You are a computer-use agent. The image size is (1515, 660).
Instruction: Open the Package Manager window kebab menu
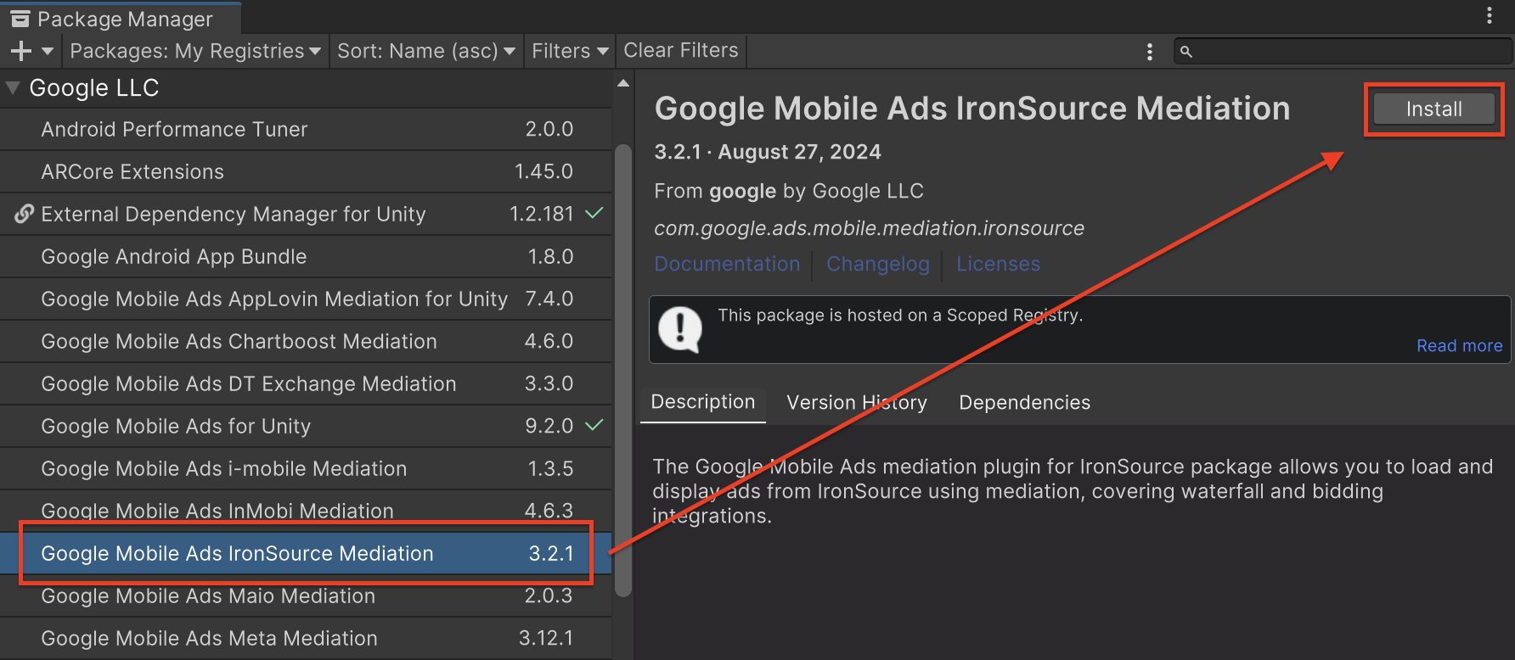1489,15
